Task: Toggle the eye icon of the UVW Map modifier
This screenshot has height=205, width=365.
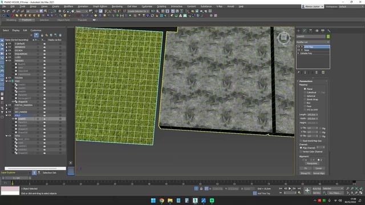Action: pyautogui.click(x=299, y=47)
